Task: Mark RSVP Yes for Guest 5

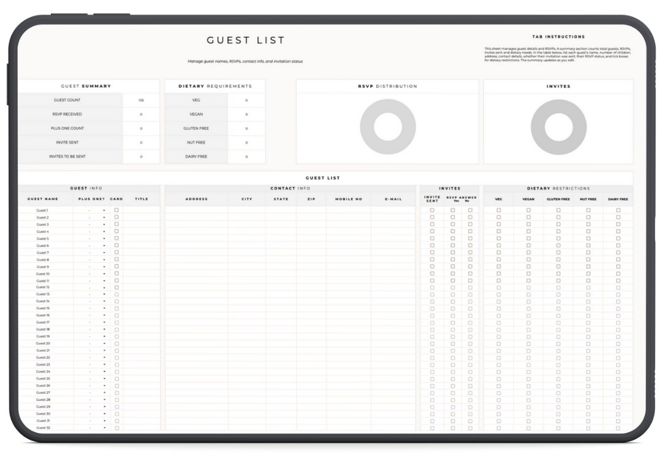Action: click(x=453, y=239)
